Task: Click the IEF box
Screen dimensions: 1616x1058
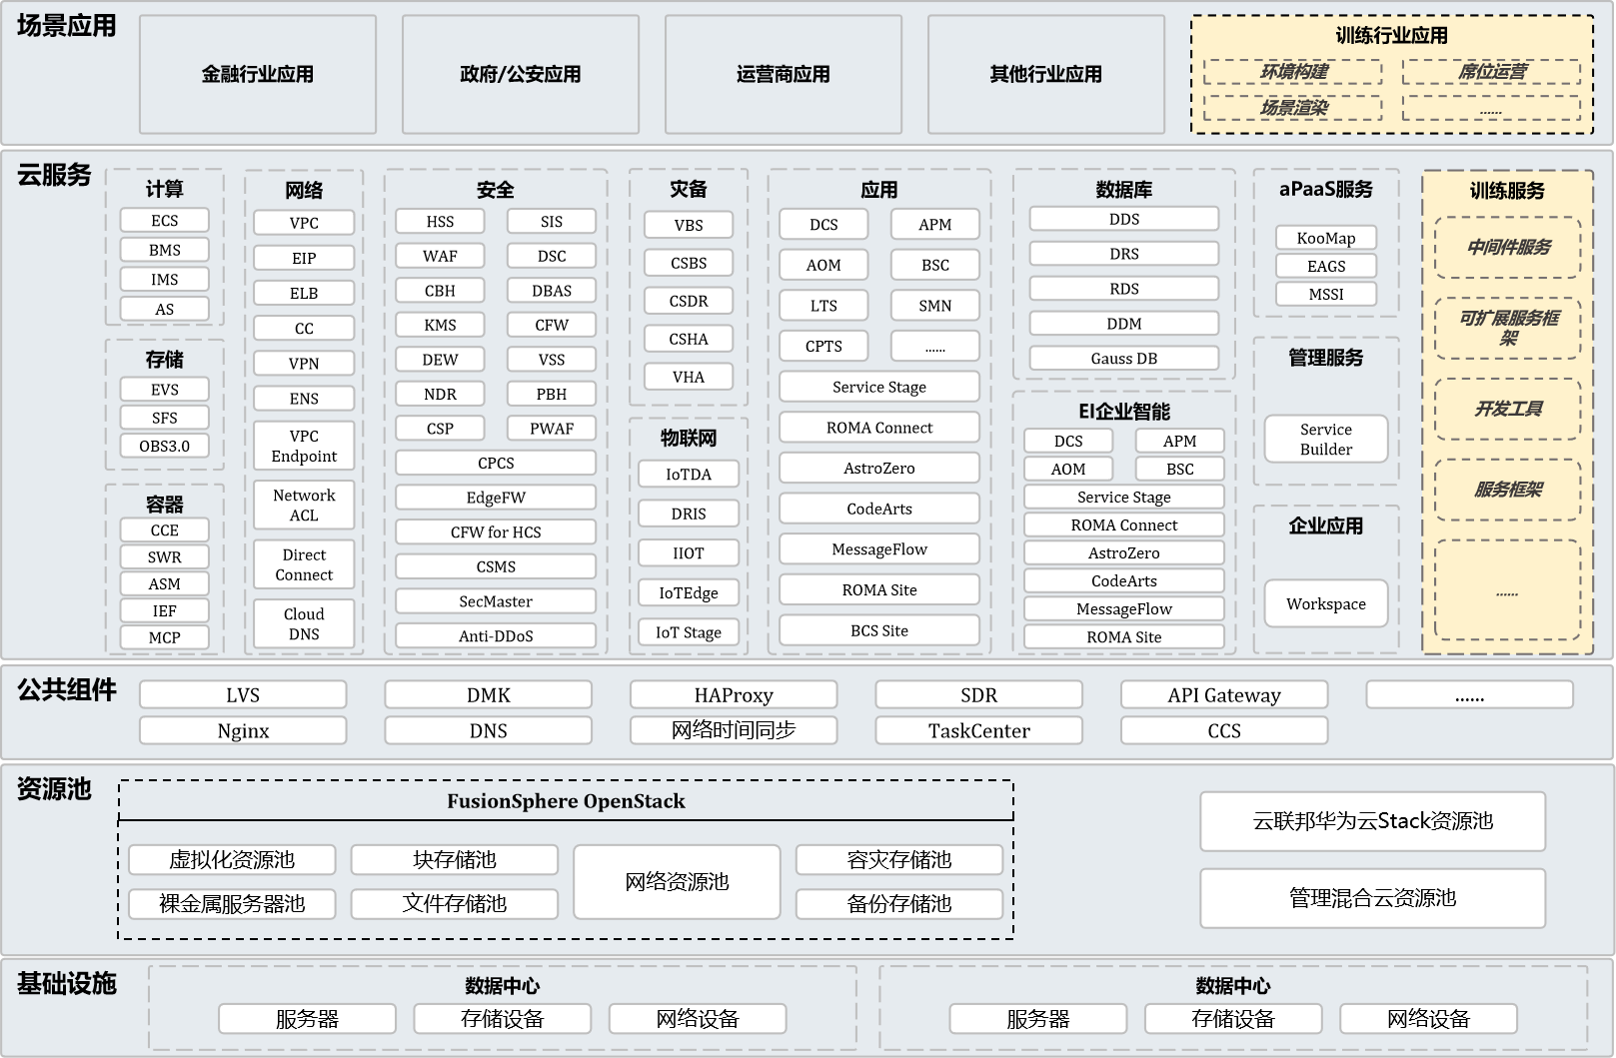Action: pos(165,610)
